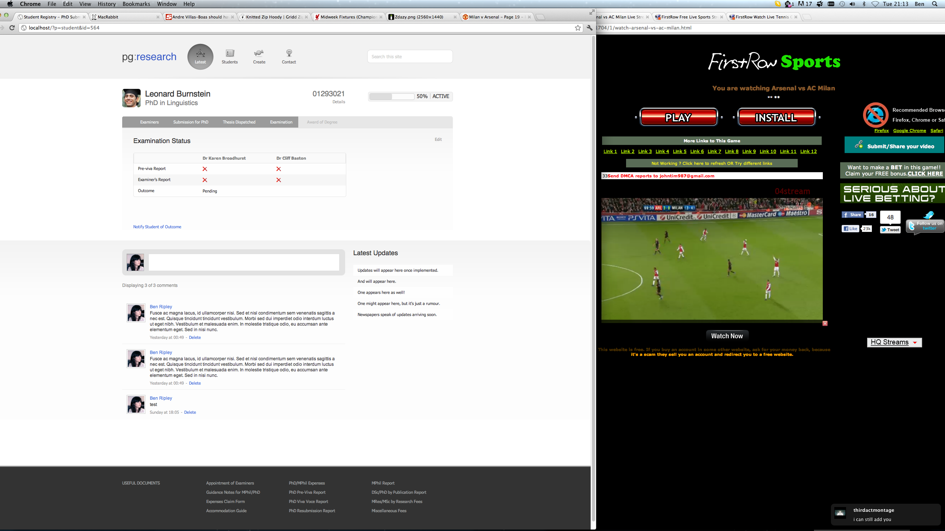Click the Apple menu logo
This screenshot has width=945, height=531.
[10, 4]
